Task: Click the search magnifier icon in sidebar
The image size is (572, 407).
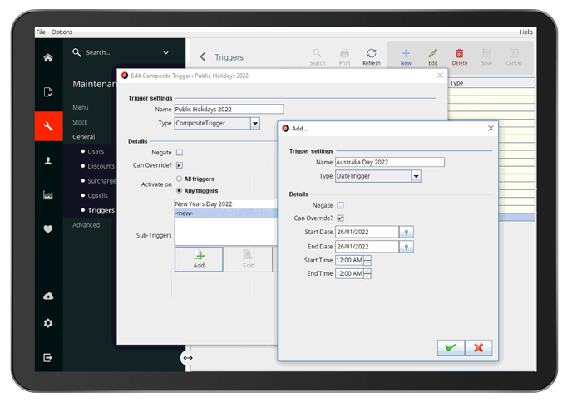Action: [x=76, y=52]
